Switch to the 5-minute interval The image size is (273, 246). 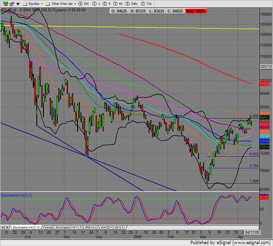click(106, 4)
